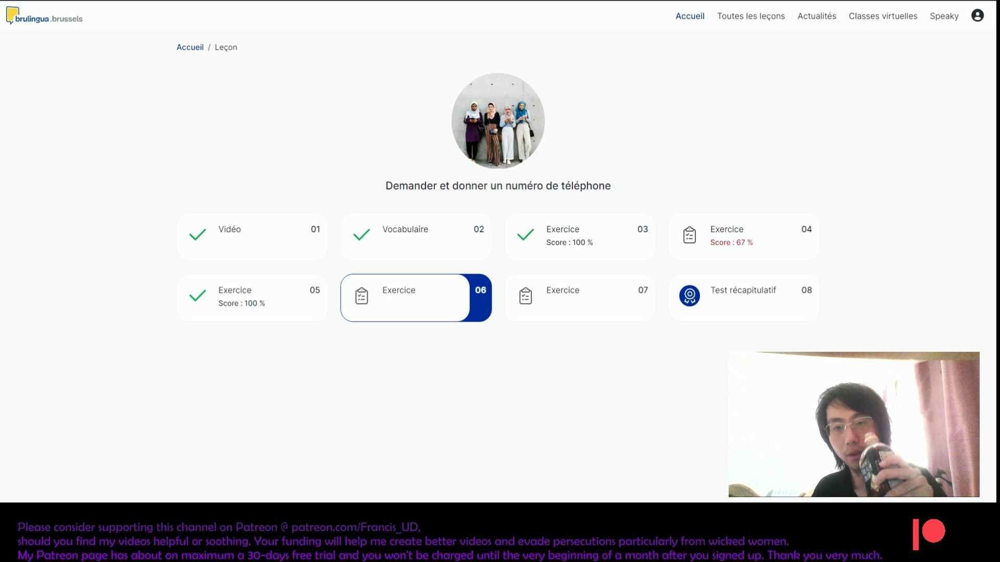Click the clipboard icon on Exercice 06
This screenshot has height=562, width=1000.
(361, 296)
